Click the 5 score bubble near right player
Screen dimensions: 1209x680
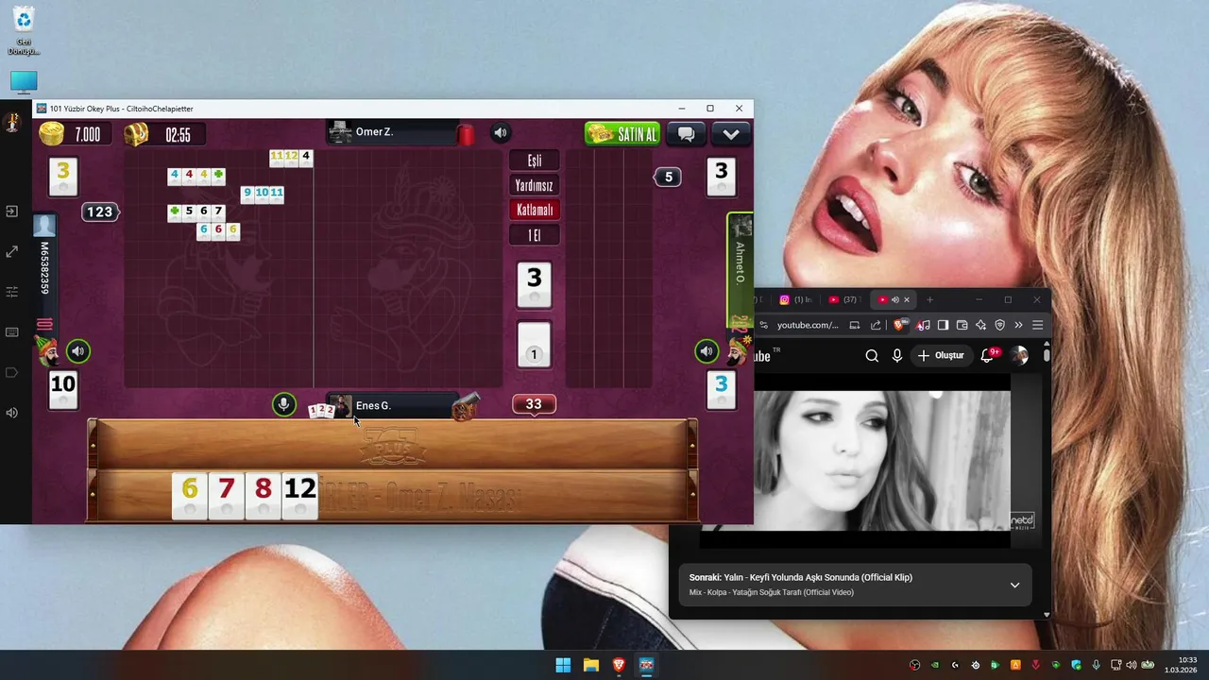(668, 177)
